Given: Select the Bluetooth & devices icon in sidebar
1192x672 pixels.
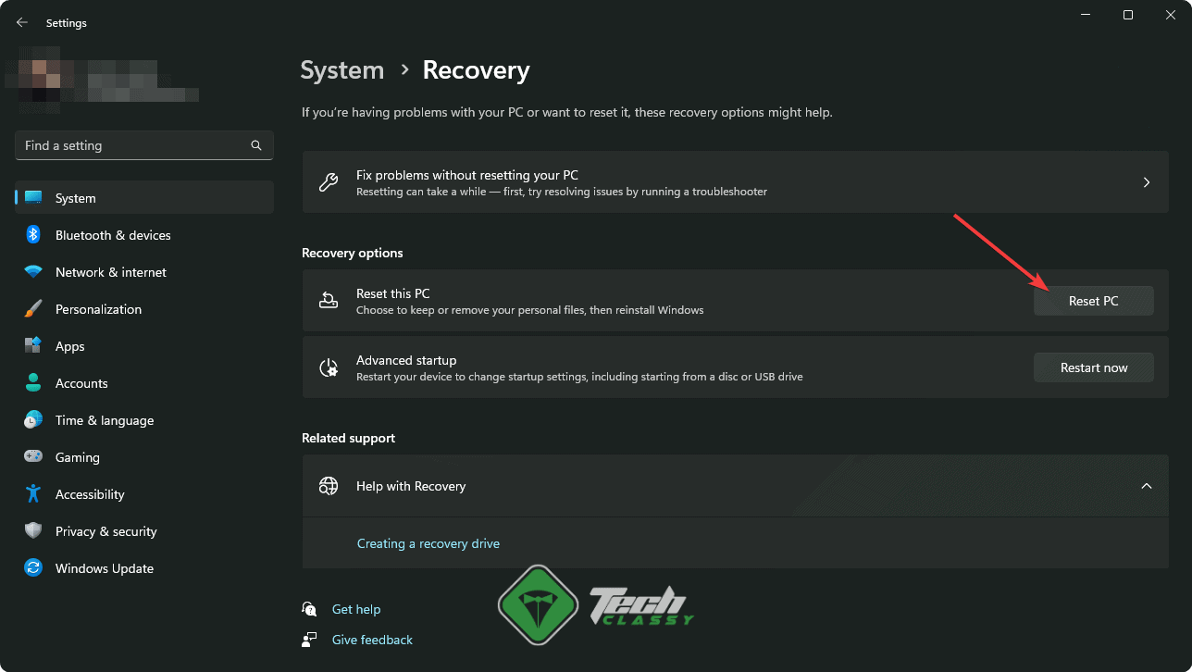Looking at the screenshot, I should [x=34, y=234].
